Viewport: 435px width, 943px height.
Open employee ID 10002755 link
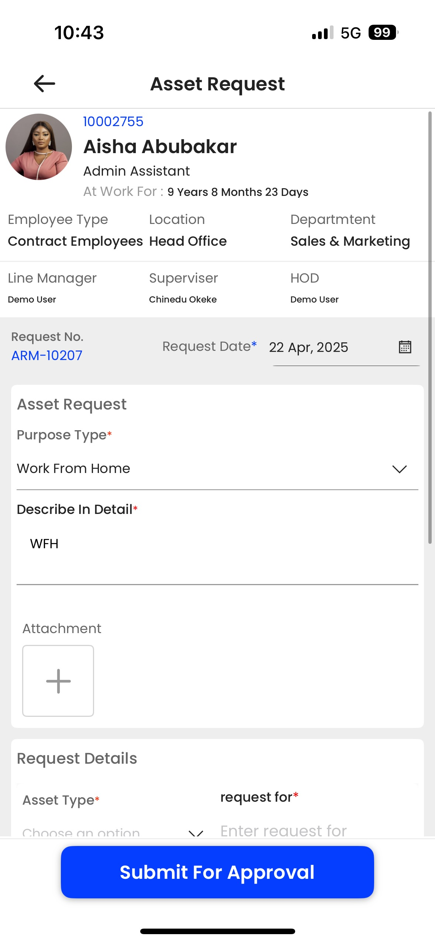113,121
